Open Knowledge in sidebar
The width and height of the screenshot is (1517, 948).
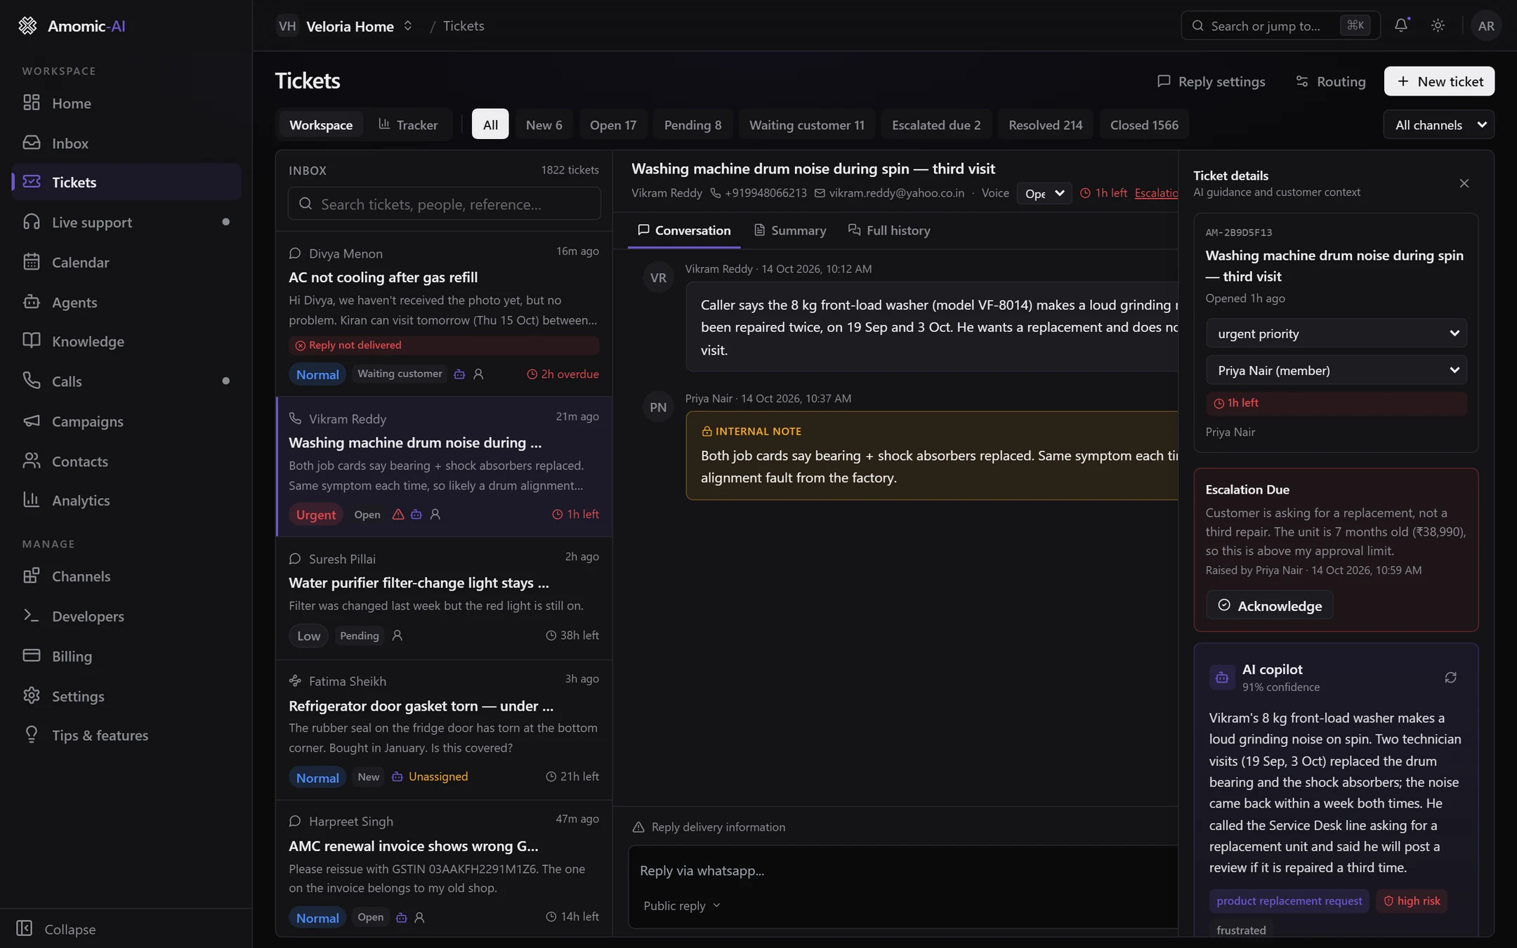click(x=126, y=341)
